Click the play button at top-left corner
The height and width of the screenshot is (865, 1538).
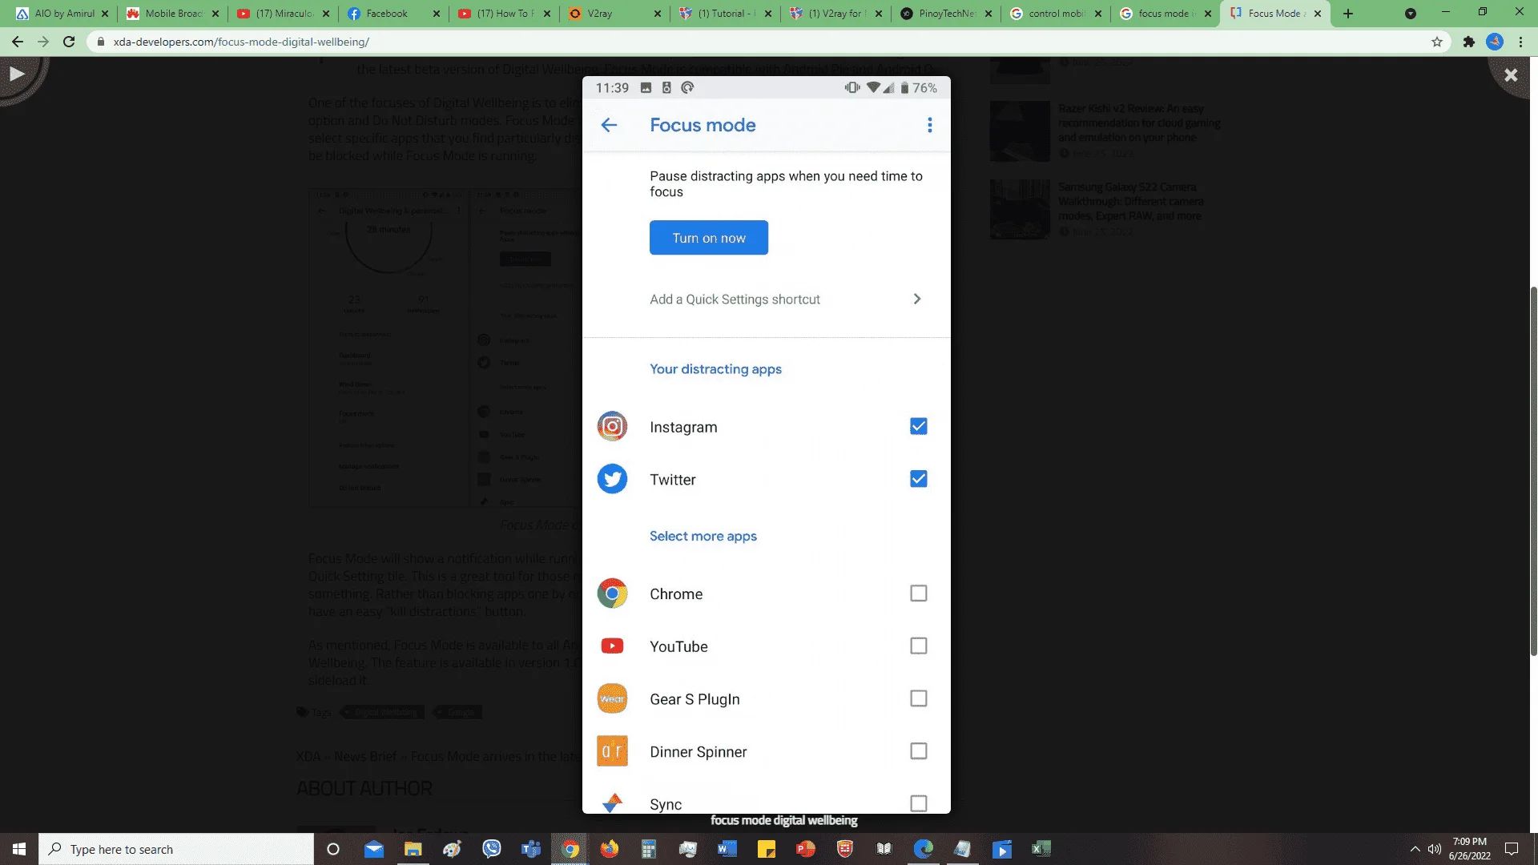pos(17,74)
